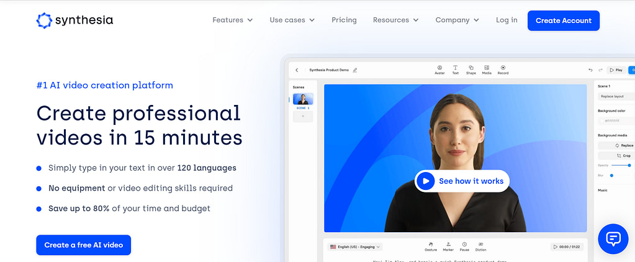The width and height of the screenshot is (635, 262).
Task: Adjust the Opacity slider
Action: coord(621,165)
